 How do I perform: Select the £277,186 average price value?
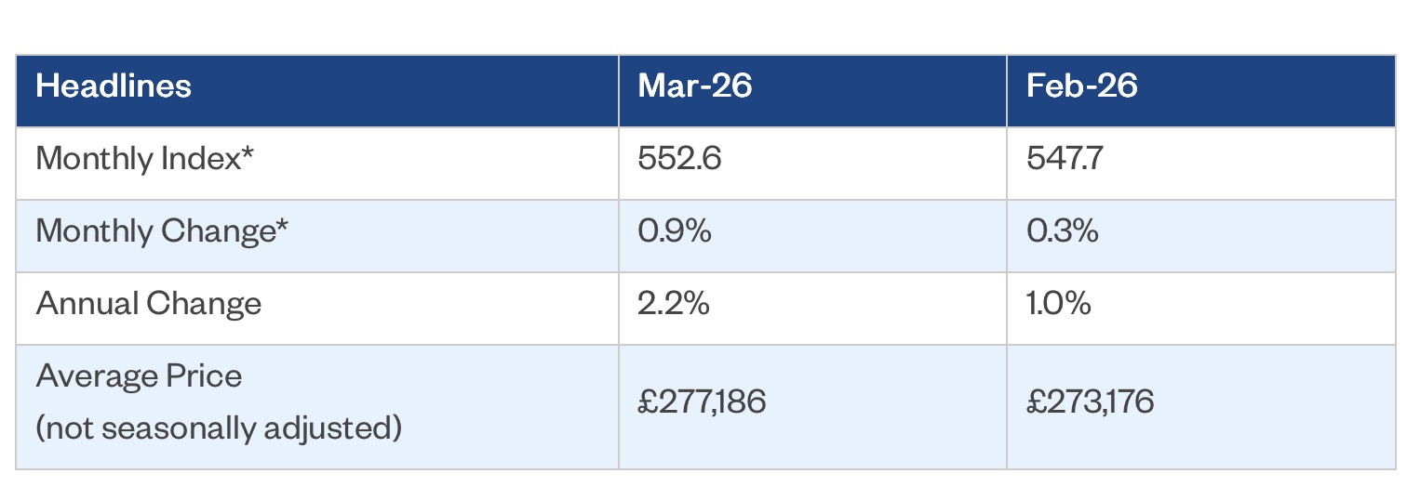[702, 402]
